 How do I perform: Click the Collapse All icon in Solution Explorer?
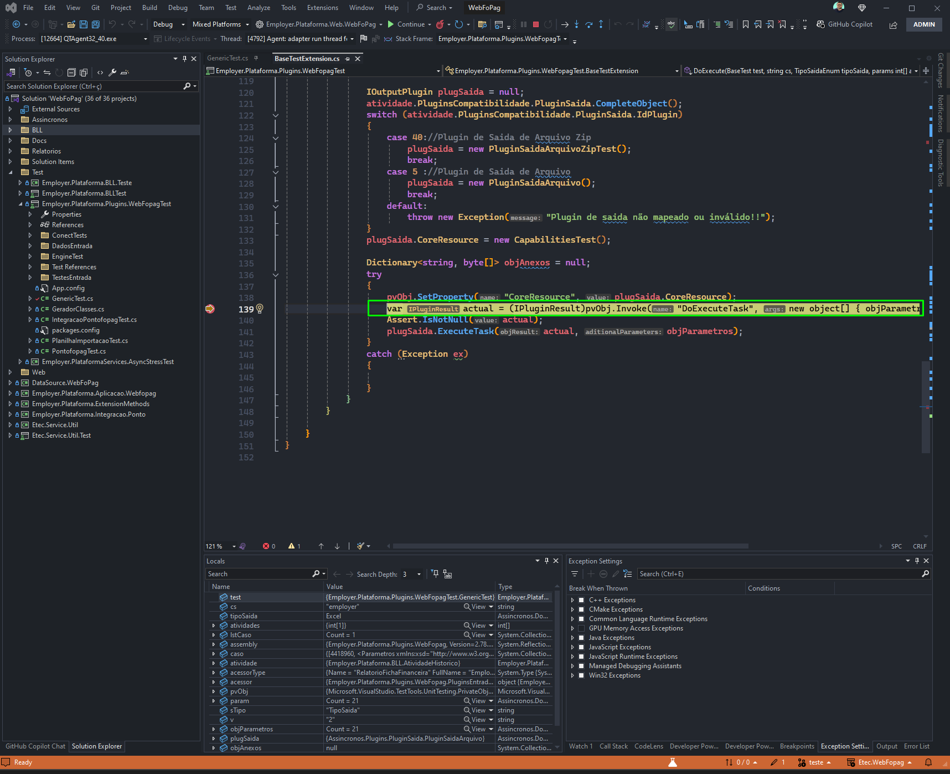click(x=71, y=73)
